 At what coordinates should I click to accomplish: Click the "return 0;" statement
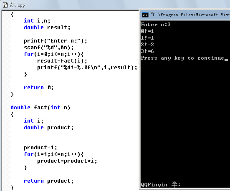click(x=39, y=88)
